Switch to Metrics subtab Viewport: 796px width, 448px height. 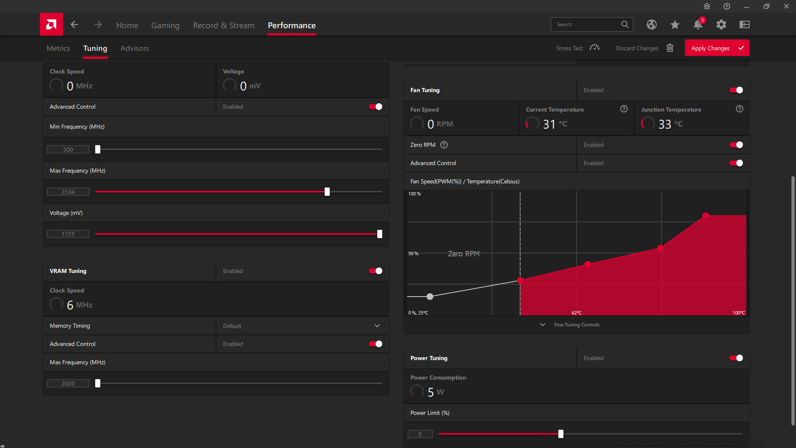58,48
